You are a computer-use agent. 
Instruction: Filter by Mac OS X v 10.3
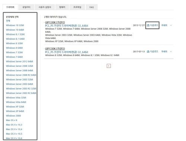14,125
